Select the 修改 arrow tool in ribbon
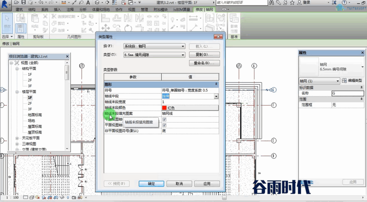Viewport: 367px width, 202px height. coord(7,23)
